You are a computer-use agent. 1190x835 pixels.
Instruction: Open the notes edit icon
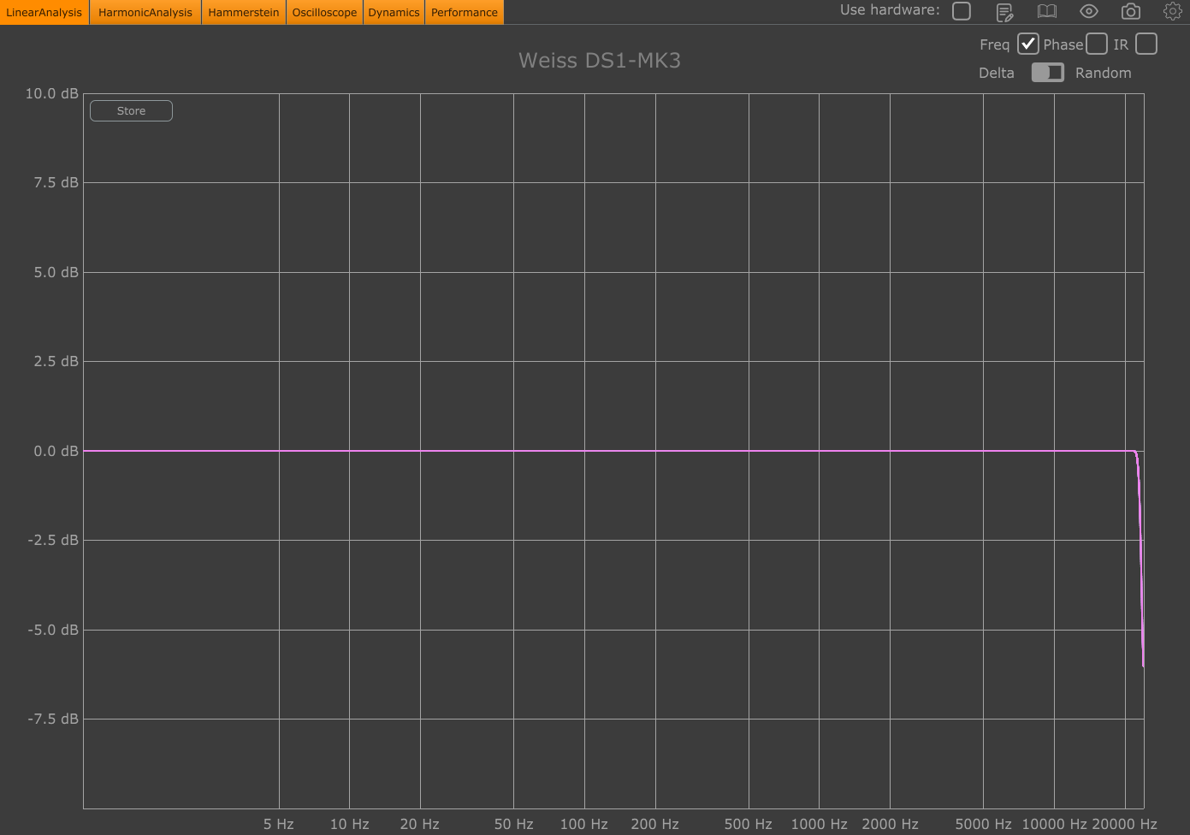coord(1005,12)
